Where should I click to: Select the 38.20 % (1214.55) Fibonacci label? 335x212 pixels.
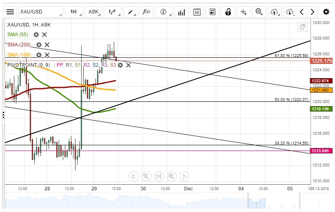tap(291, 143)
